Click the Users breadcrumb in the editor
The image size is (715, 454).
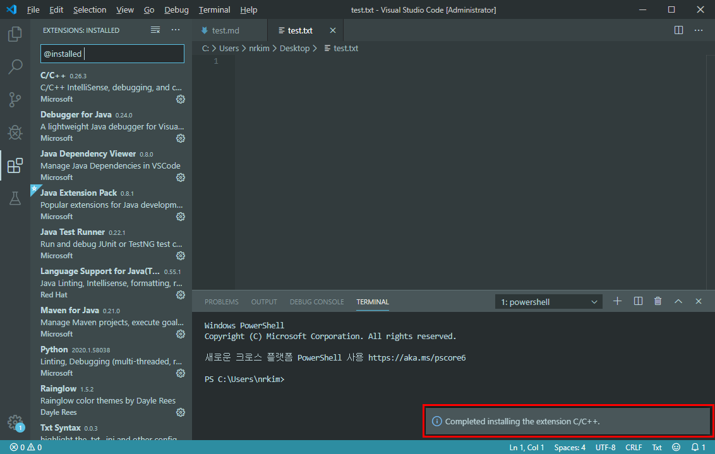click(229, 48)
